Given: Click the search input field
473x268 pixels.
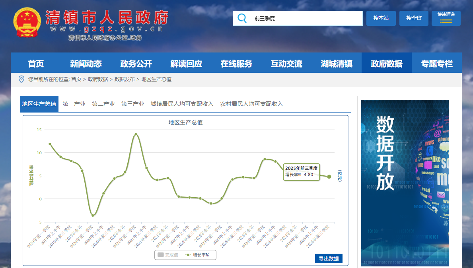Looking at the screenshot, I should click(306, 18).
